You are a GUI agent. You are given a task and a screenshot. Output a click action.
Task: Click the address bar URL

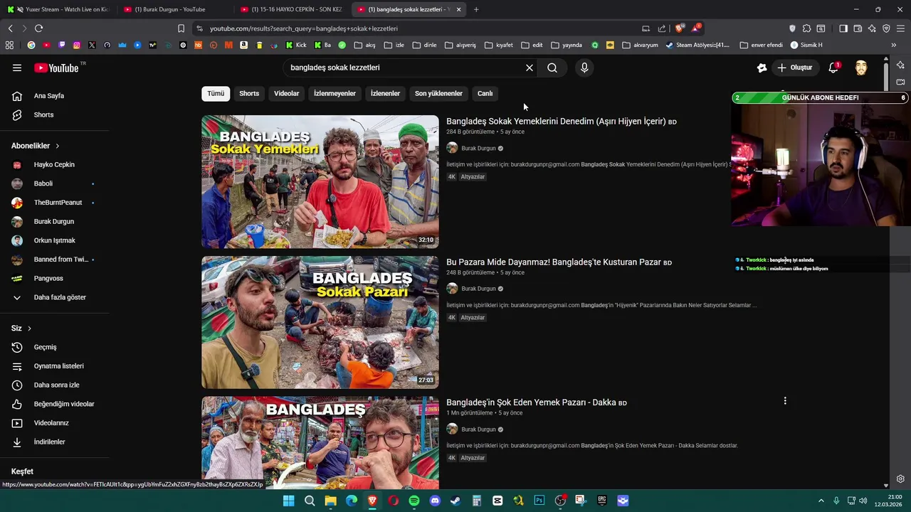(304, 28)
